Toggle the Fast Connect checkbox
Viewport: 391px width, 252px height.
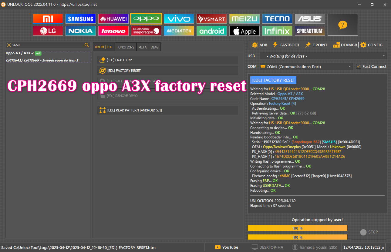click(359, 66)
